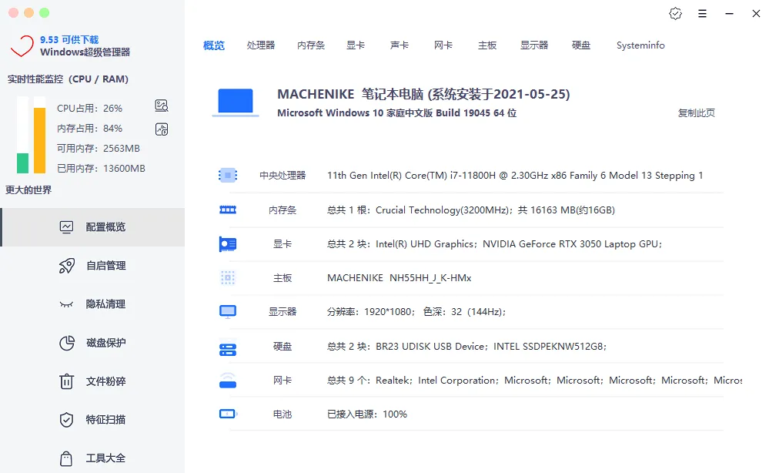Open 文件粉碎 in the sidebar

click(93, 381)
